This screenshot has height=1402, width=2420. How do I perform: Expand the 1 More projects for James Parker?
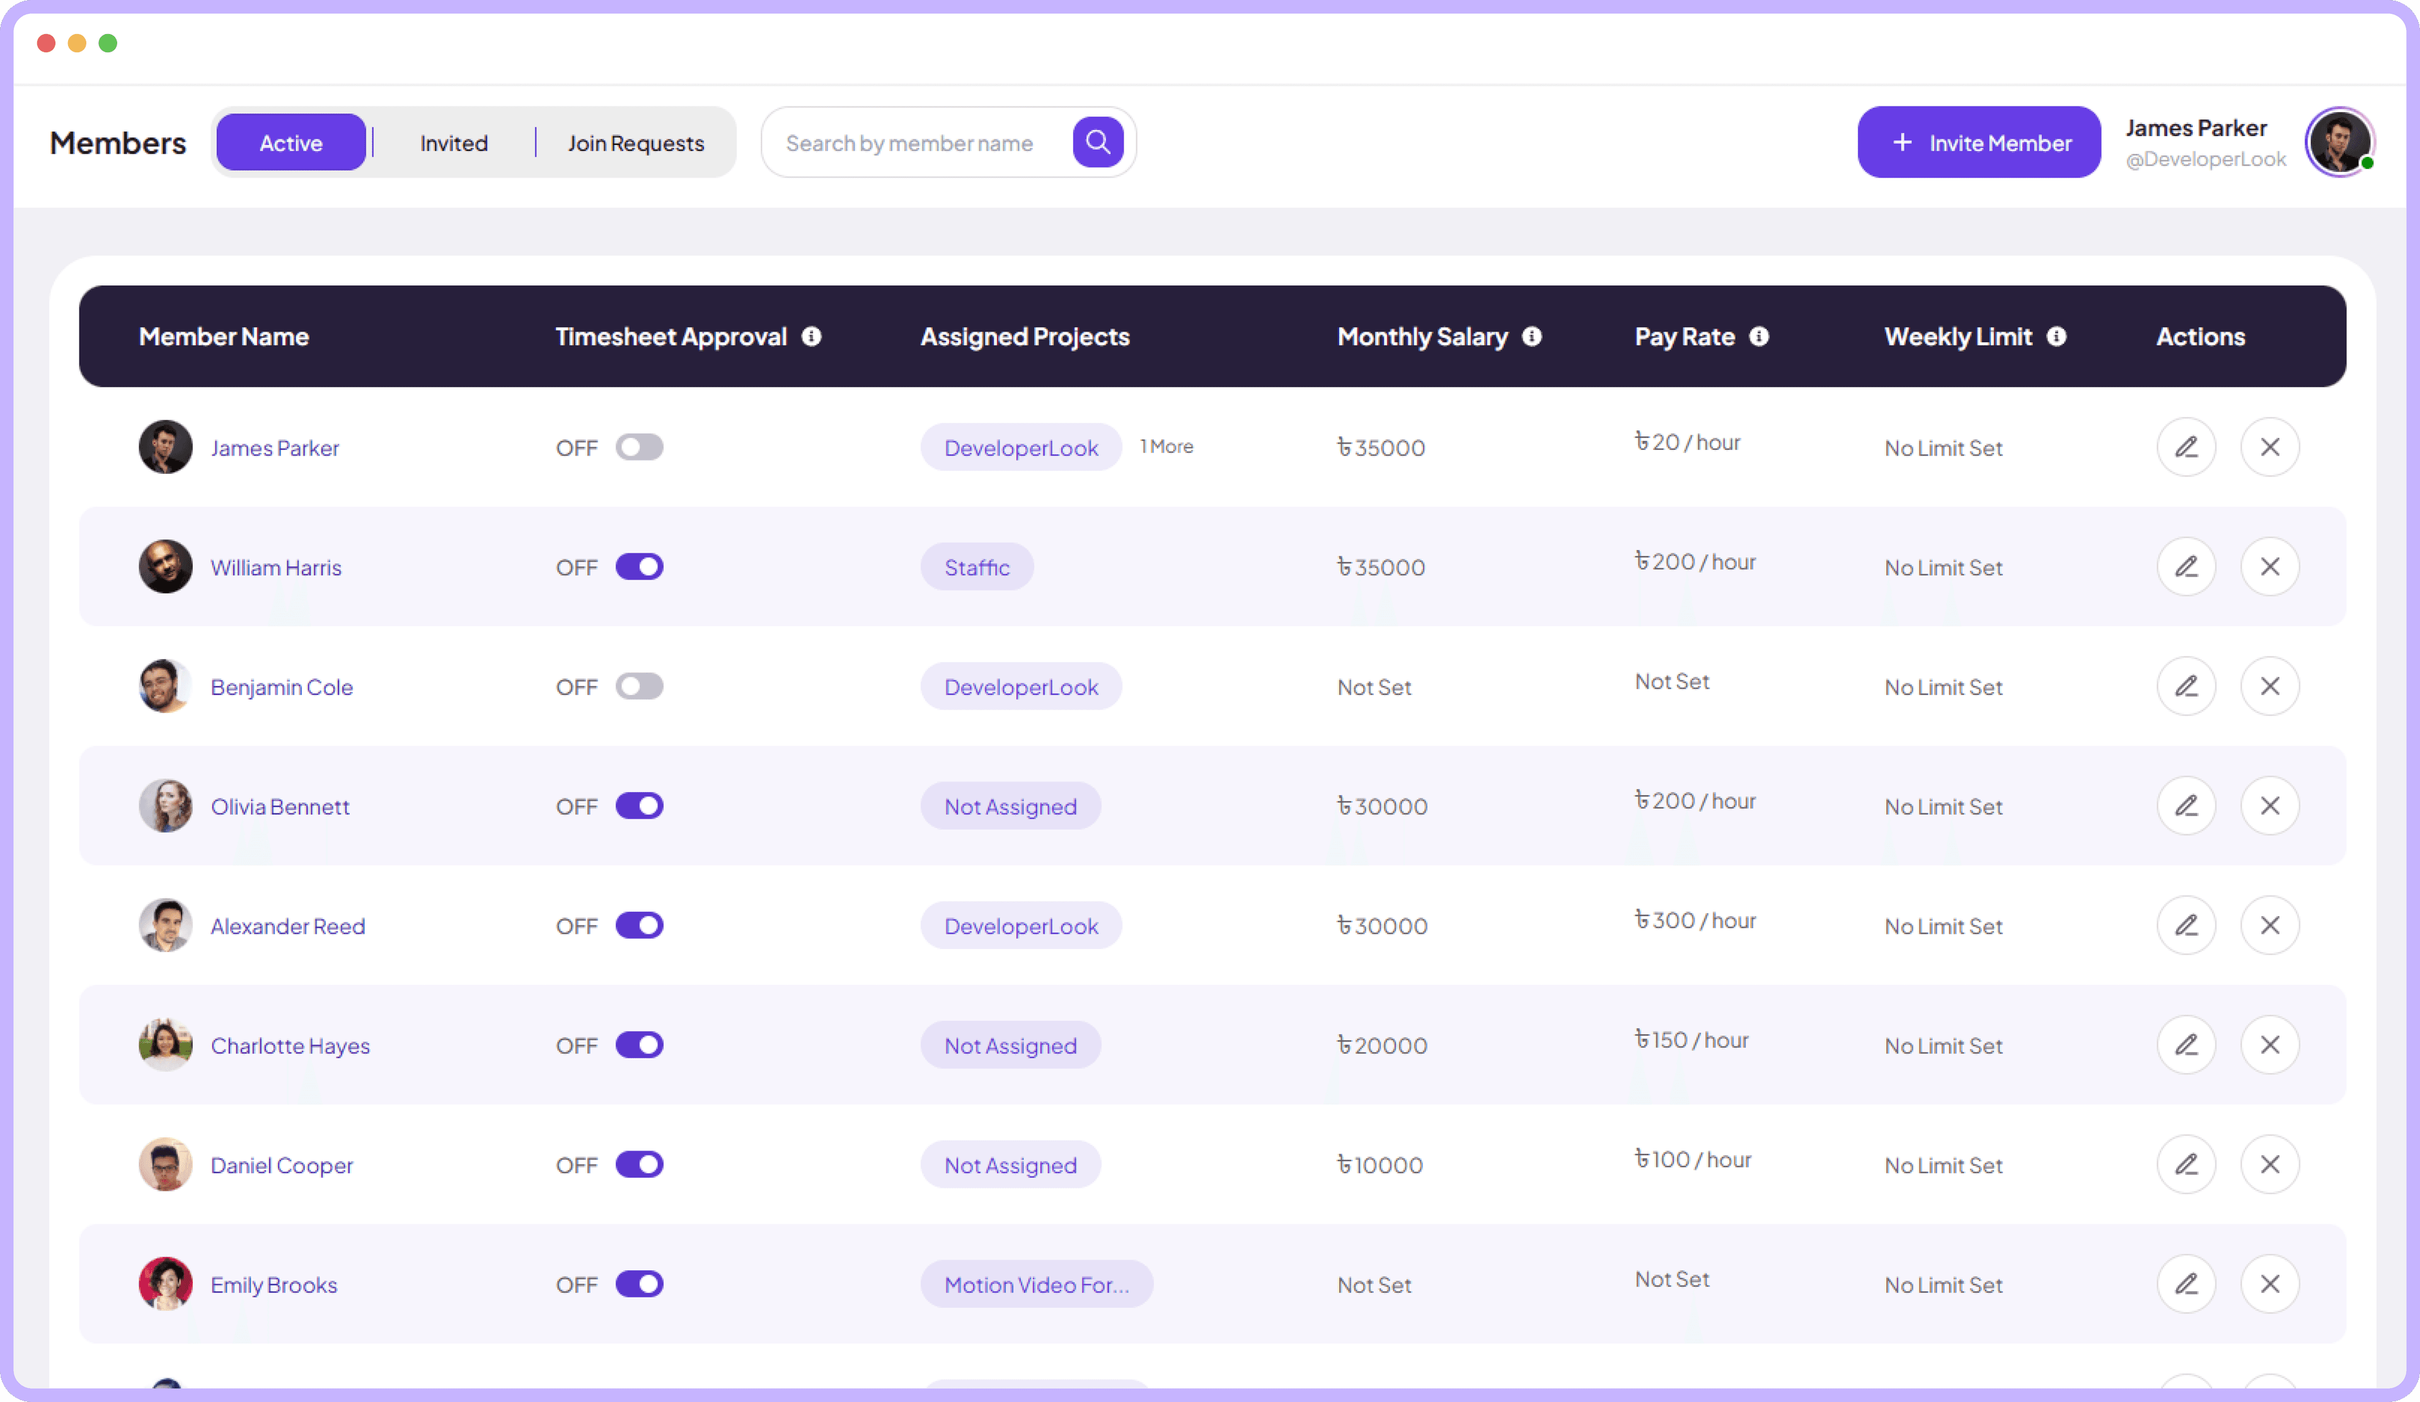pyautogui.click(x=1166, y=447)
